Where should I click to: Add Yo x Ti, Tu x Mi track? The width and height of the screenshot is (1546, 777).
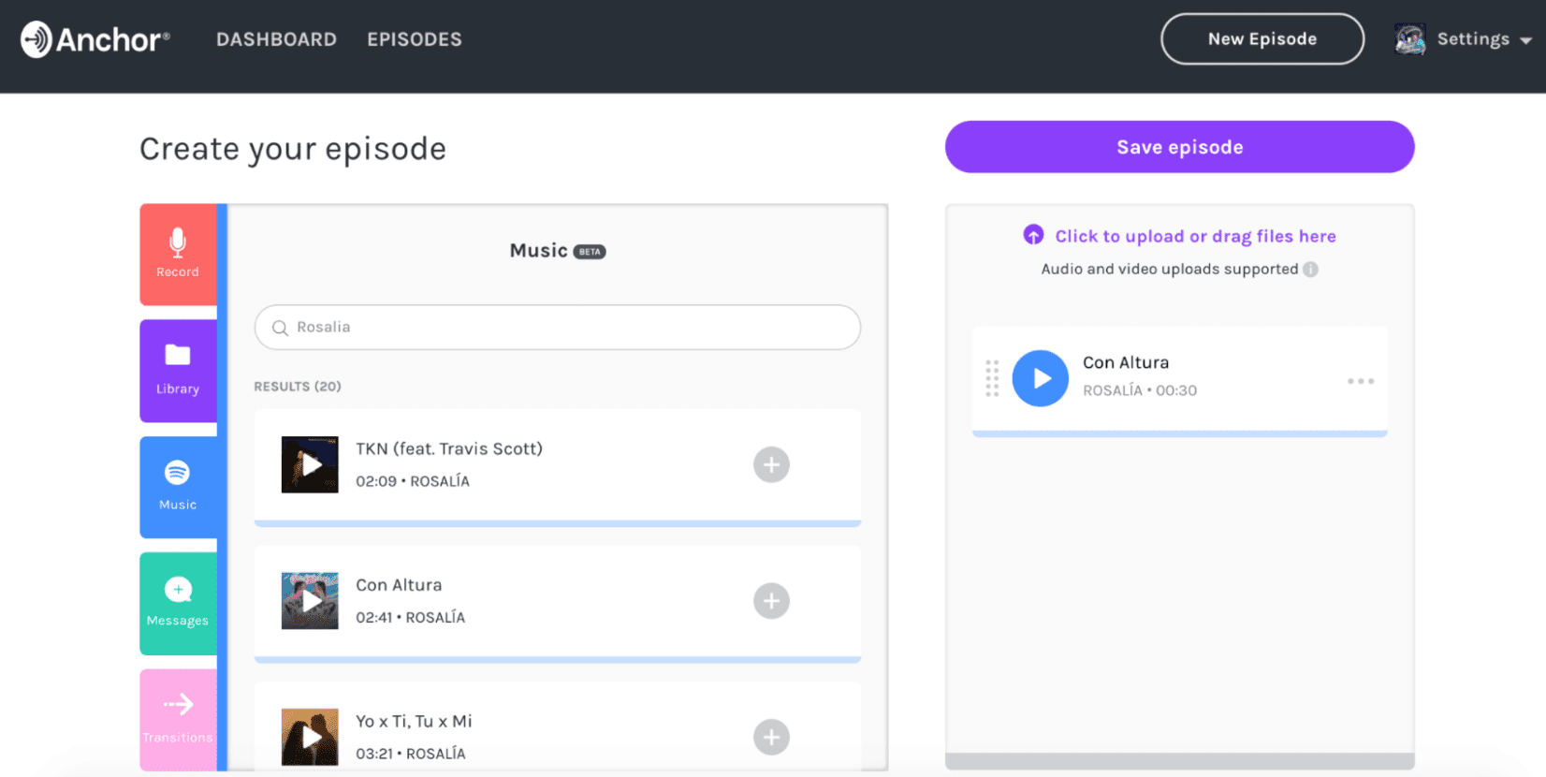pos(771,738)
